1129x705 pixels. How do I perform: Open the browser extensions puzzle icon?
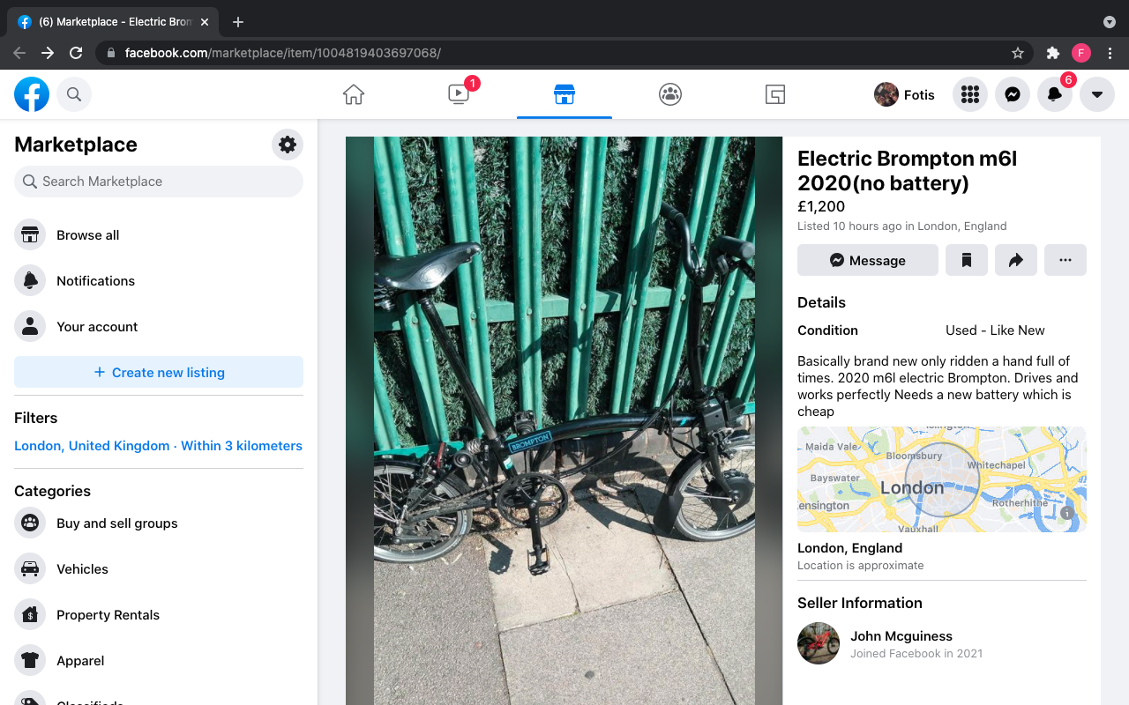[1053, 53]
